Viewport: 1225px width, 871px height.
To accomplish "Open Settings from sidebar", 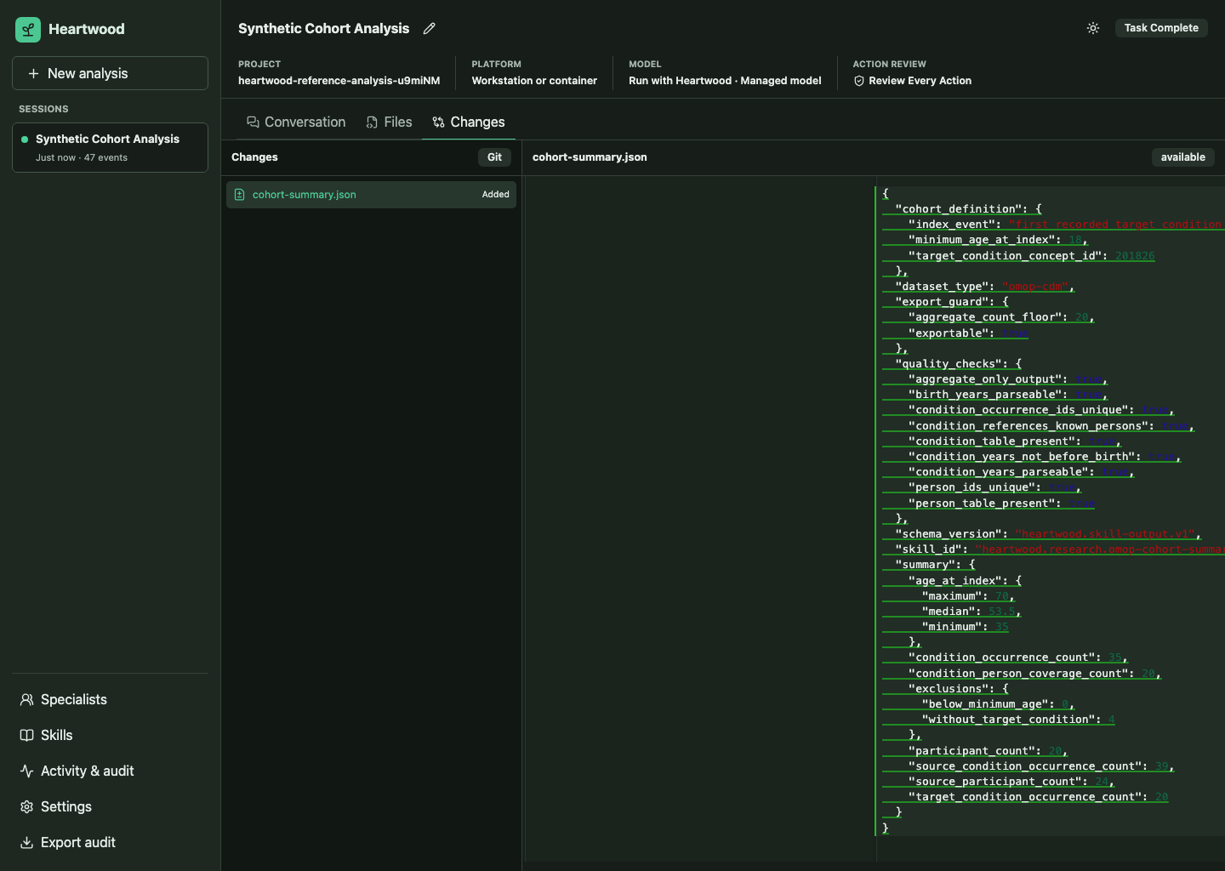I will pyautogui.click(x=110, y=807).
